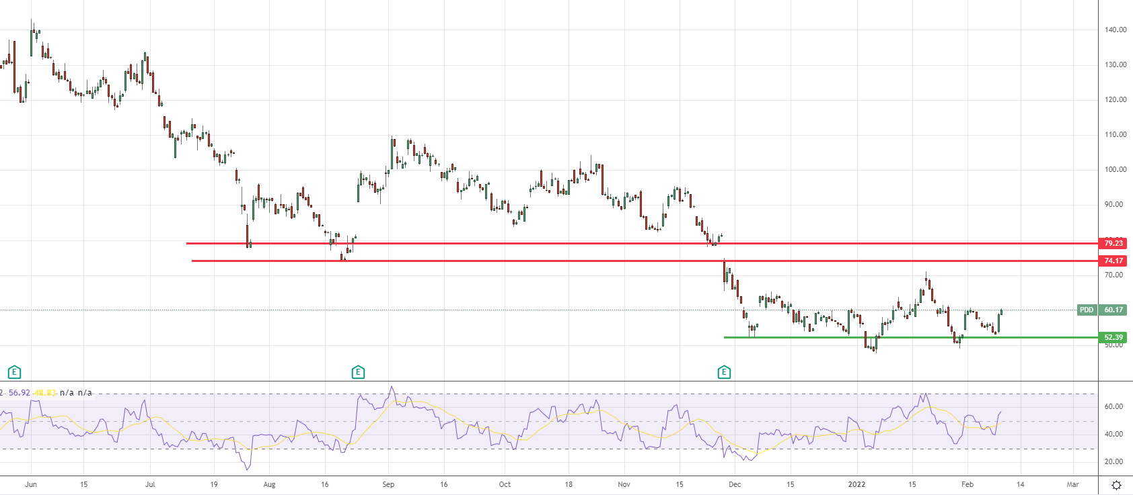Click the red 74.17 price label

click(x=1113, y=261)
